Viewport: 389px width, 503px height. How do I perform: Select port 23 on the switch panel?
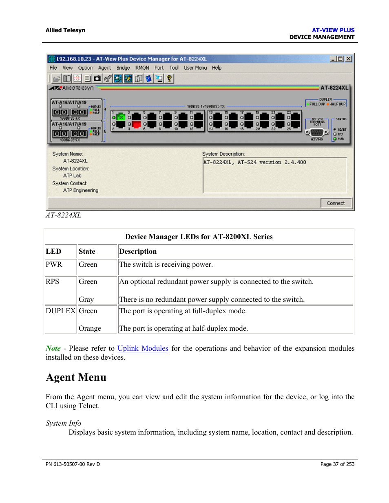296,117
